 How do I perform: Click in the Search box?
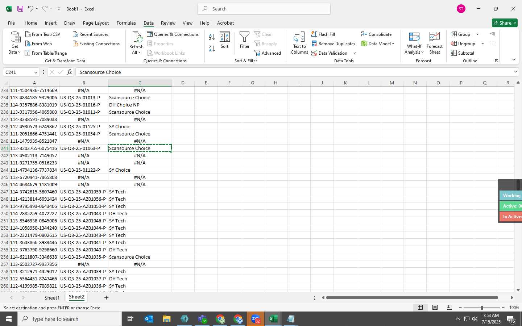click(x=264, y=9)
